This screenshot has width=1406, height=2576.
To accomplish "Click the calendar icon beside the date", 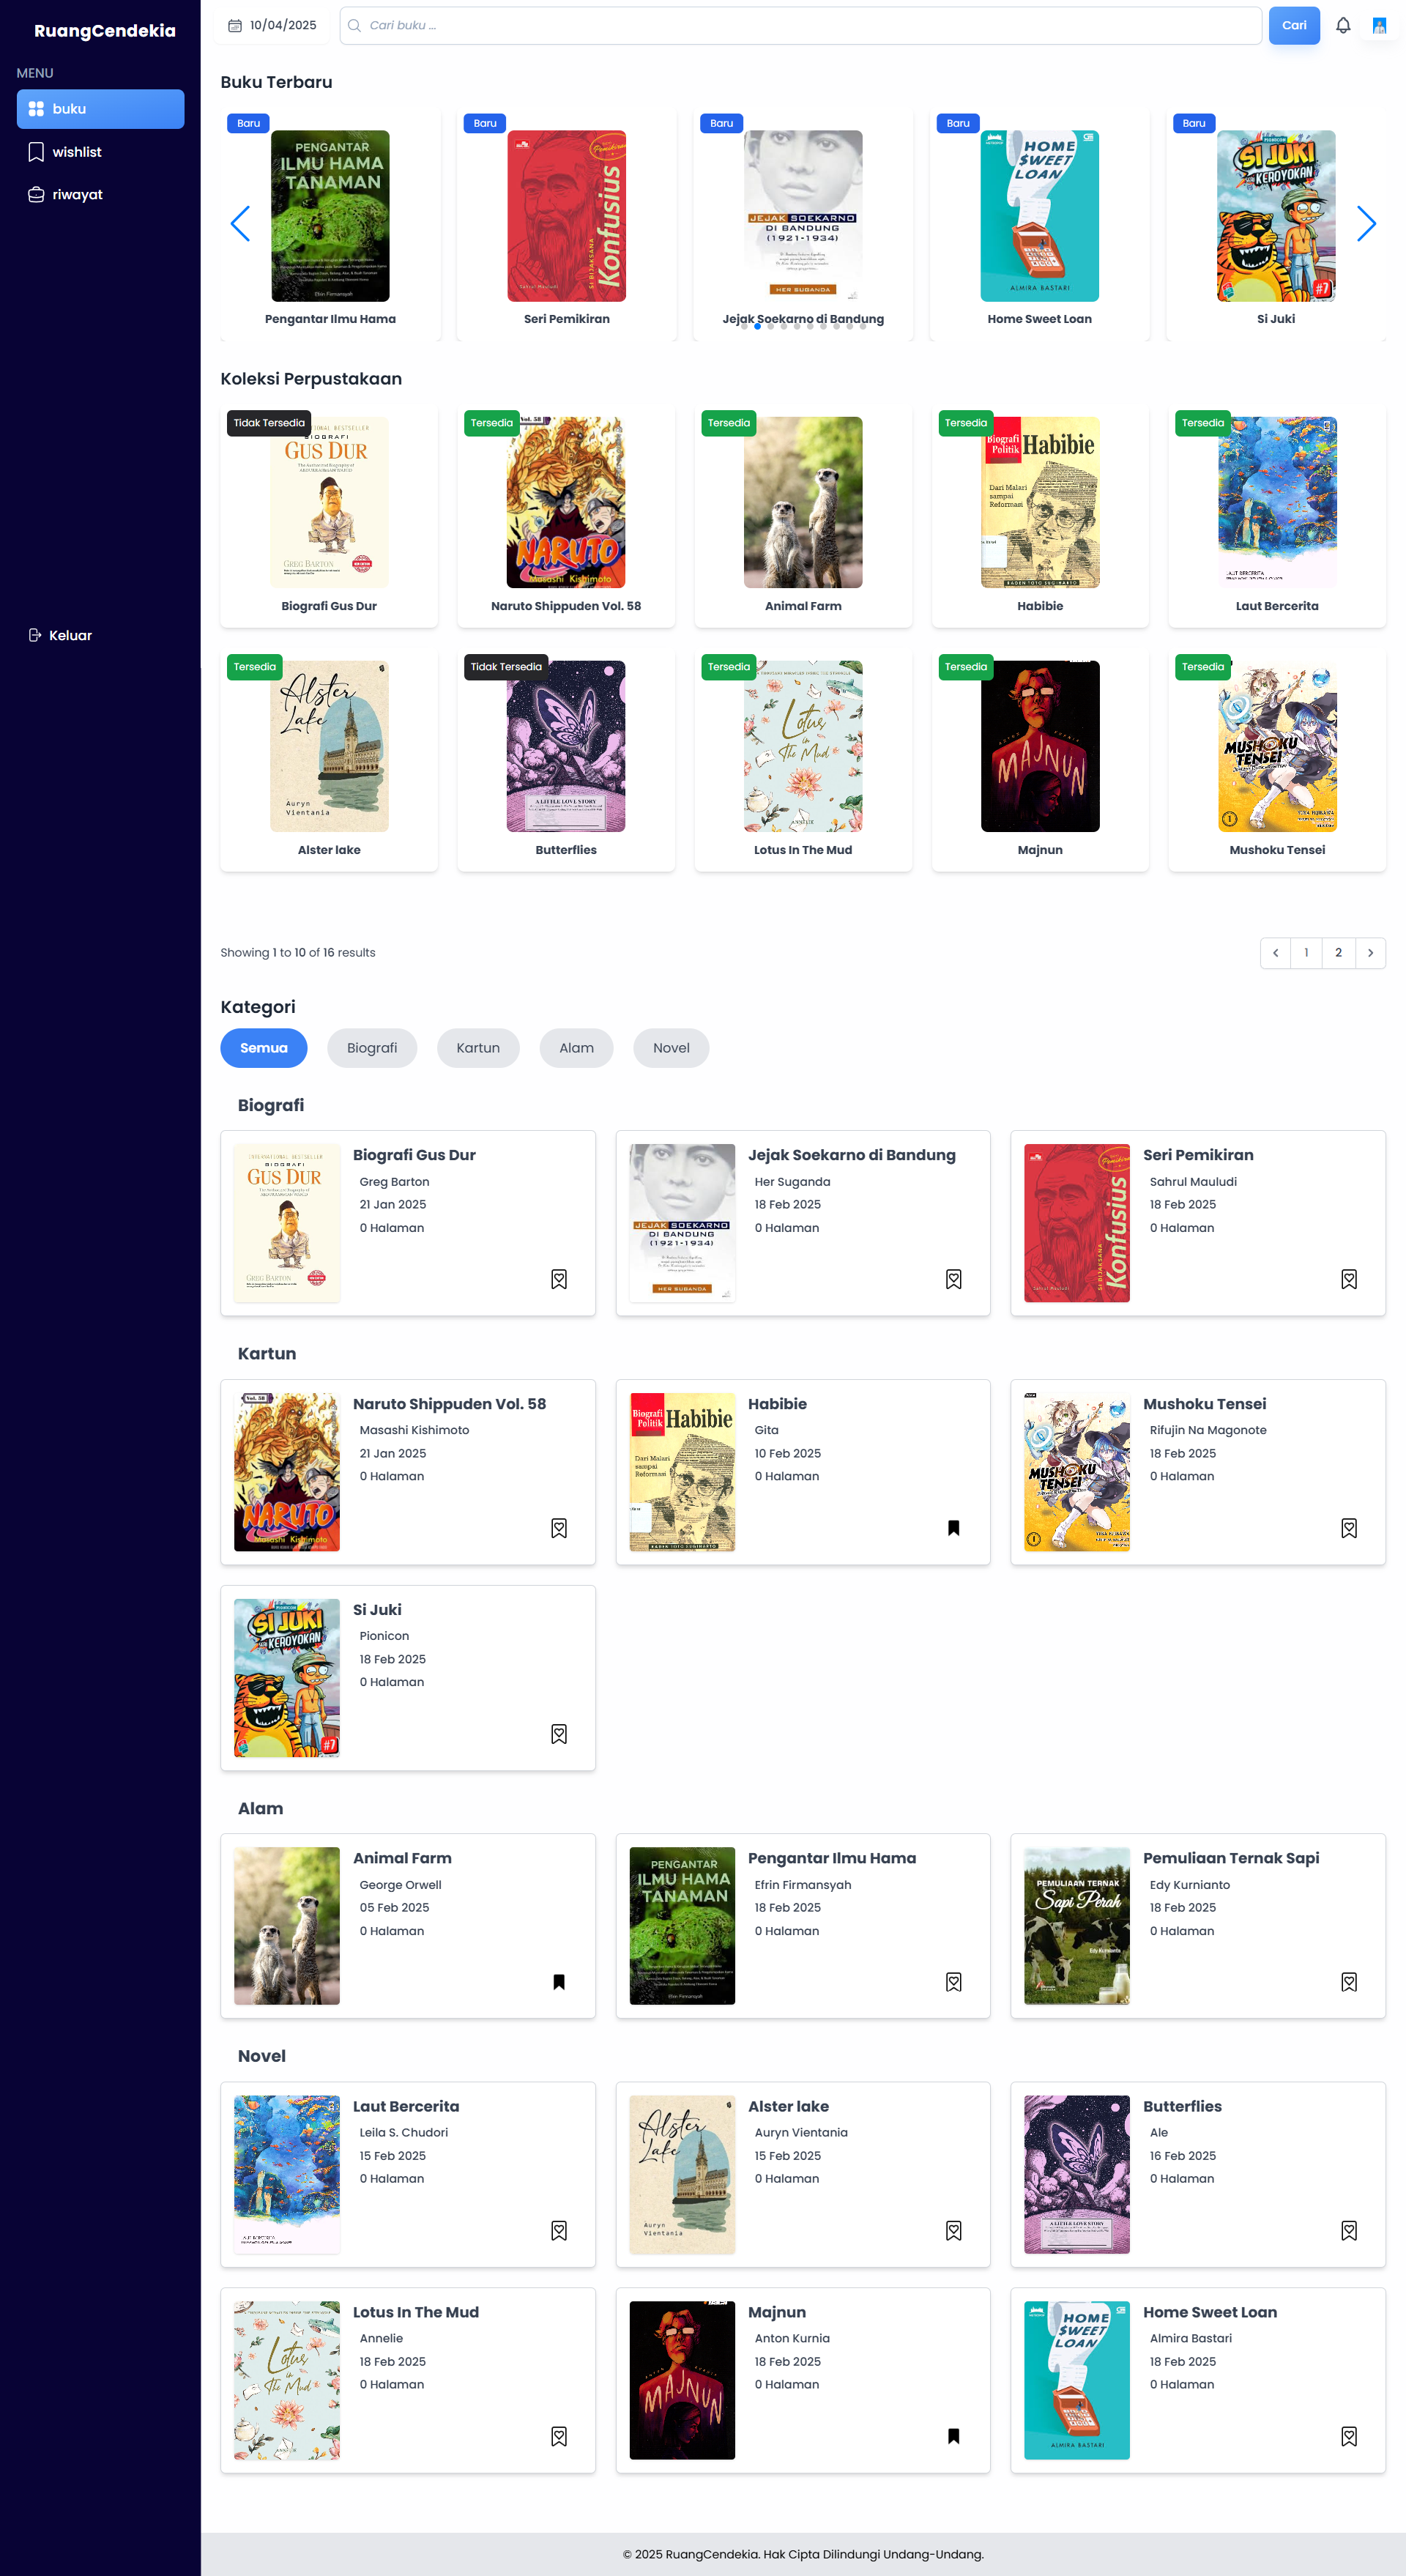I will tap(235, 26).
